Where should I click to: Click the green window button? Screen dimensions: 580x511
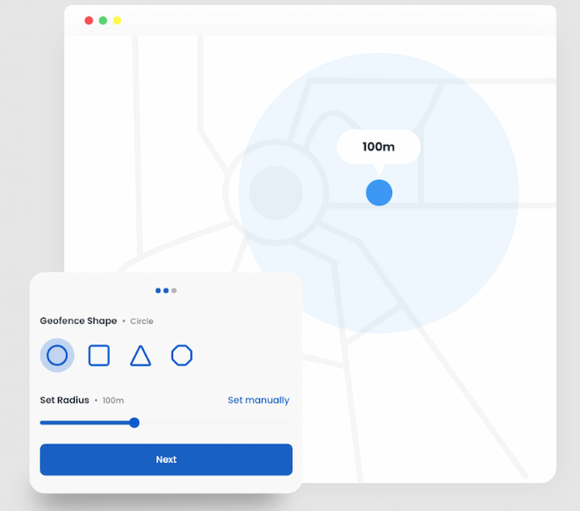103,20
